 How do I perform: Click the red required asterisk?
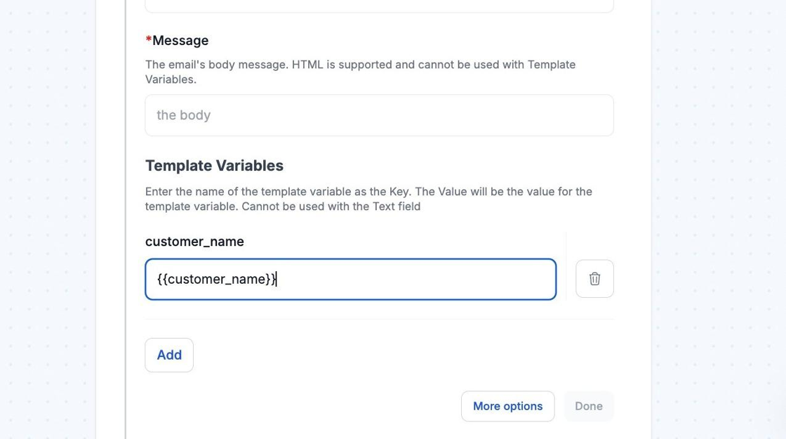pos(149,41)
